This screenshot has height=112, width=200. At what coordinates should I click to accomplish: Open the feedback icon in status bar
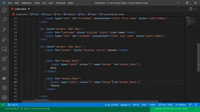[x=190, y=105]
